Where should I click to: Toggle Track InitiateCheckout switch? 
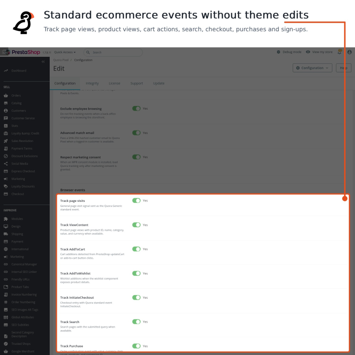136,297
